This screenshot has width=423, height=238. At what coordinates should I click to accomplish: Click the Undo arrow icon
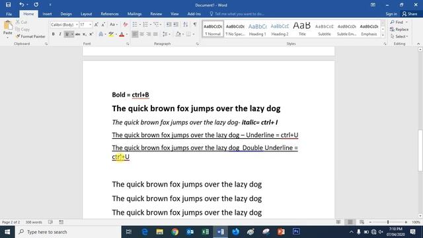tap(22, 5)
